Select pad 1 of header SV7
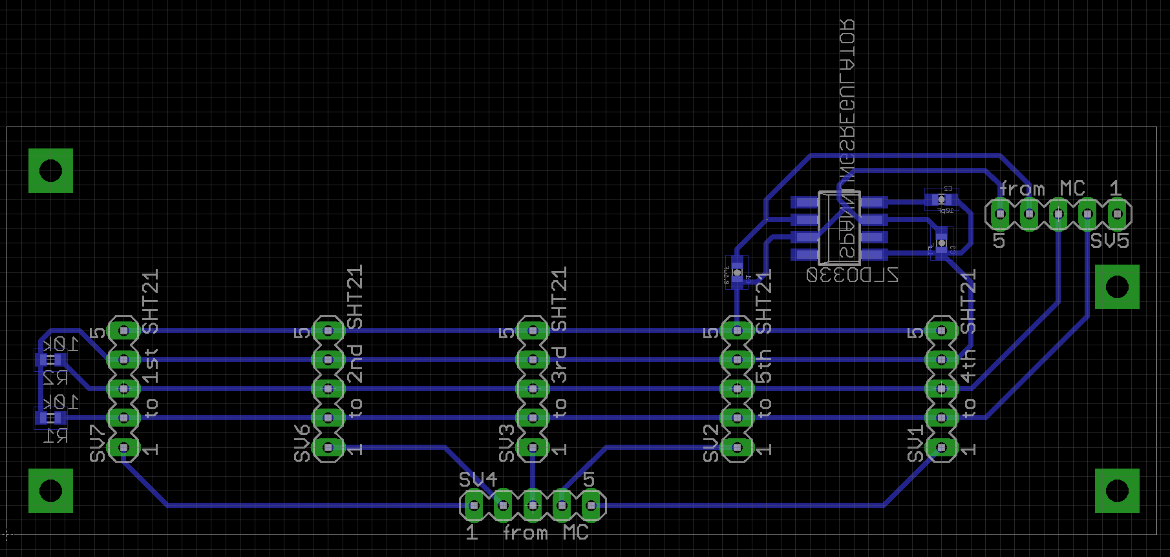The image size is (1170, 557). pyautogui.click(x=123, y=447)
